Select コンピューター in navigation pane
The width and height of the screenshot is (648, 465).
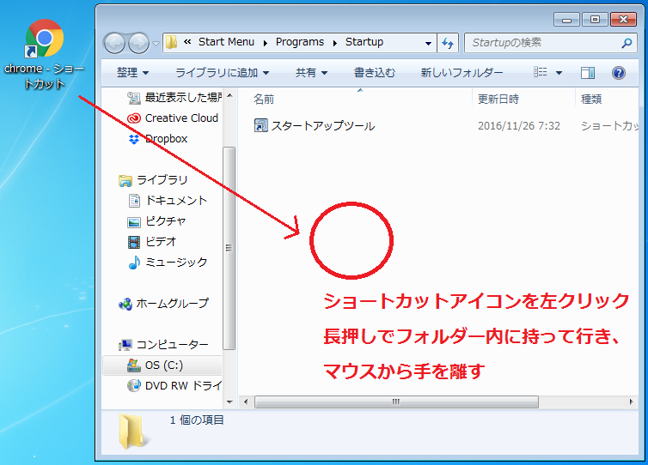point(163,345)
